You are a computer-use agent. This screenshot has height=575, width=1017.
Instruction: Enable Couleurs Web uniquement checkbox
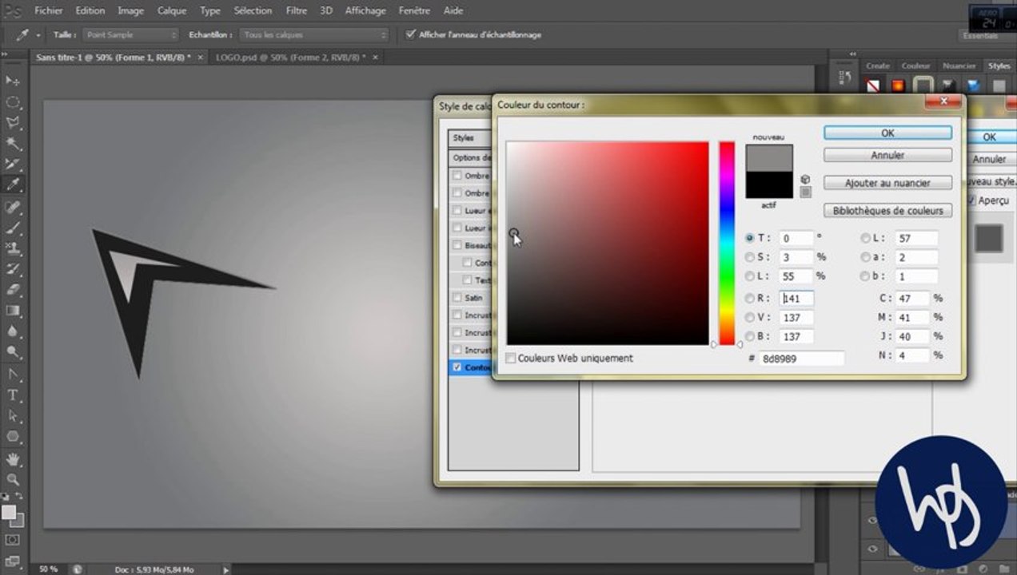click(x=510, y=359)
